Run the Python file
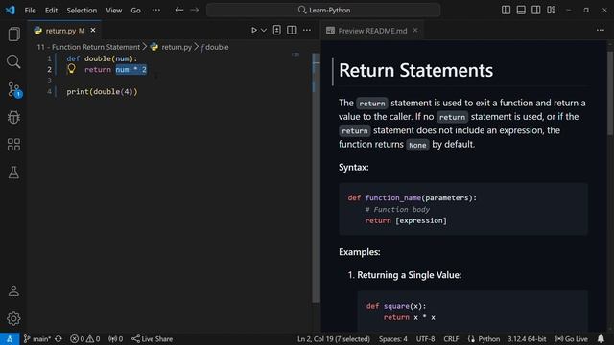 coord(253,30)
